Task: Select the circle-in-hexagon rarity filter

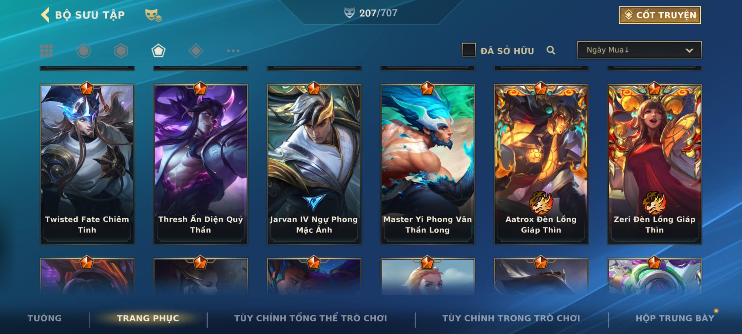Action: tap(84, 51)
